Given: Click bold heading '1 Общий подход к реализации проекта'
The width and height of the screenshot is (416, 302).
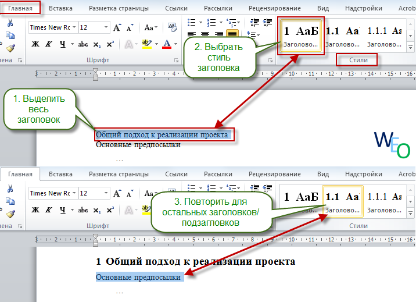Looking at the screenshot, I should coord(196,262).
